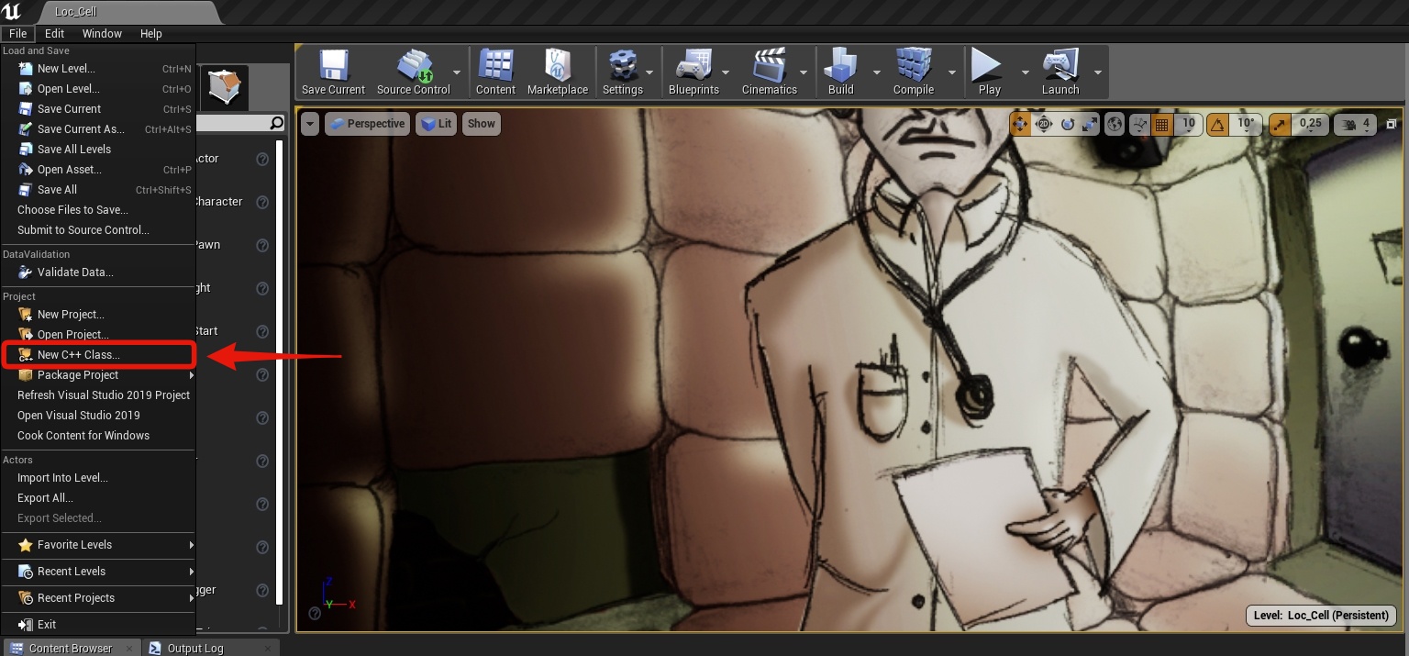Screen dimensions: 1409x656
Task: Open the Edit menu
Action: (x=54, y=34)
